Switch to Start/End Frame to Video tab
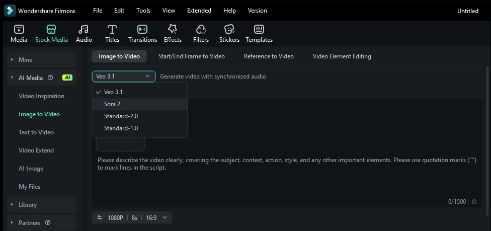Viewport: 491px width, 231px height. pyautogui.click(x=191, y=56)
